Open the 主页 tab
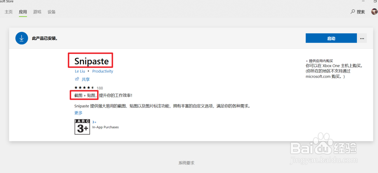The height and width of the screenshot is (173, 378). click(x=8, y=12)
